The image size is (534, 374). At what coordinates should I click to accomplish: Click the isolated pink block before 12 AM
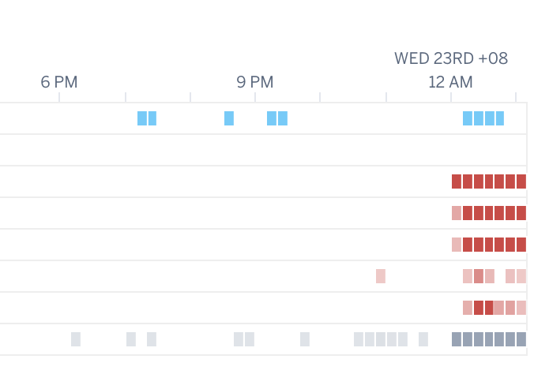coord(381,276)
